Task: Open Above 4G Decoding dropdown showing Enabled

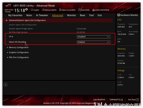Action: pos(94,42)
